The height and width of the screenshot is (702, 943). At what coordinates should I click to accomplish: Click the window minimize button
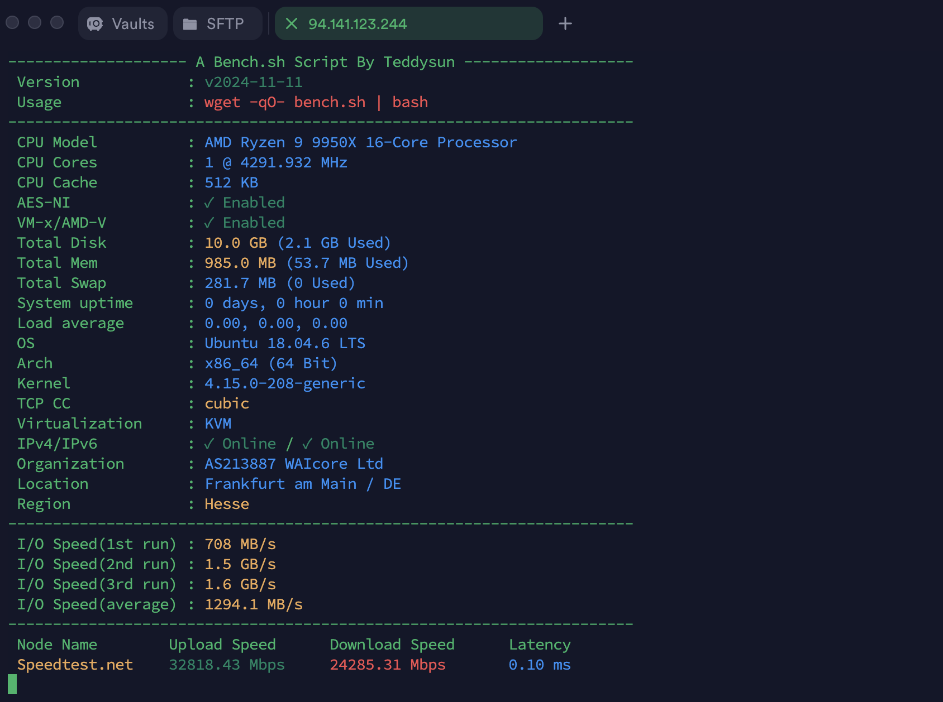click(x=35, y=22)
